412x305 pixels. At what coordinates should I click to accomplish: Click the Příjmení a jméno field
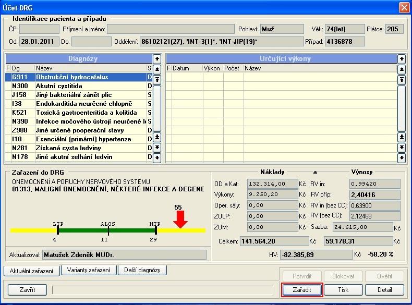tap(171, 29)
